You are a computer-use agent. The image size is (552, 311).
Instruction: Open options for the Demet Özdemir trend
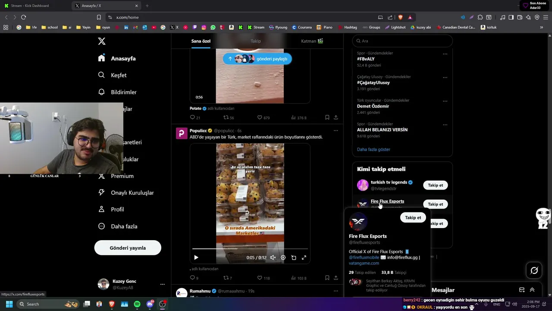point(445,102)
